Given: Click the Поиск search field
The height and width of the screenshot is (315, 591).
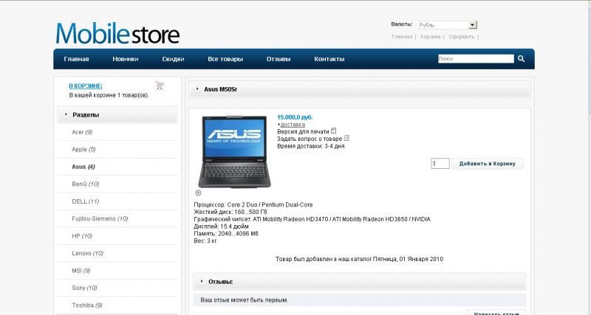Looking at the screenshot, I should [476, 59].
